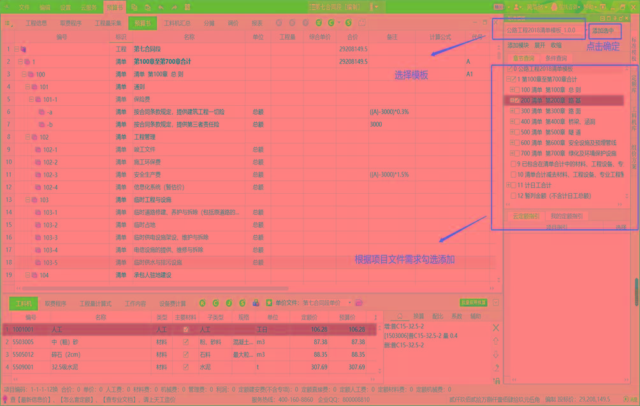Click the green S icon in lower panel toolbar
Viewport: 640px width, 406px height.
click(242, 303)
